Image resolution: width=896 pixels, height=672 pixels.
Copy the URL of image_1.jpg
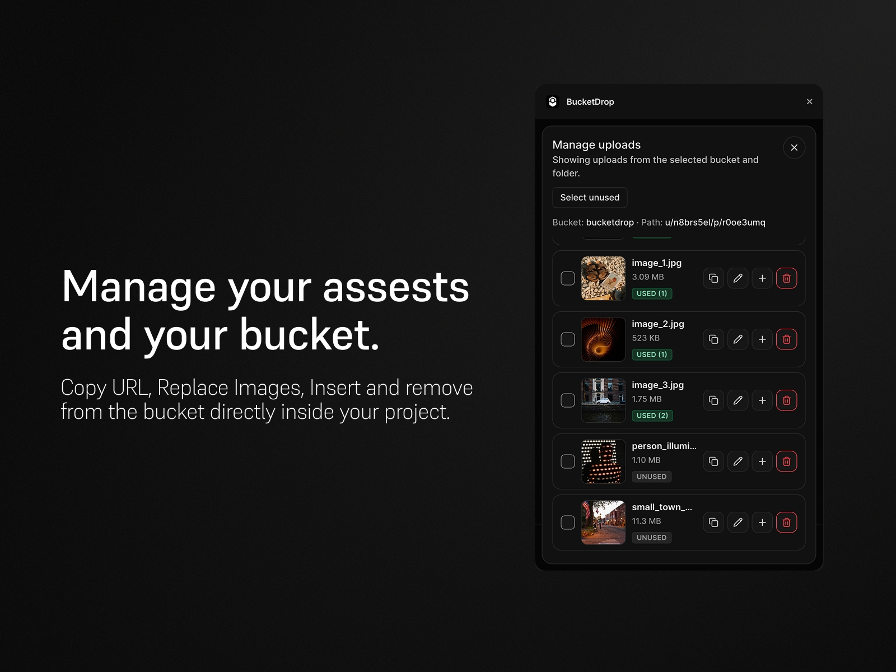(x=713, y=278)
